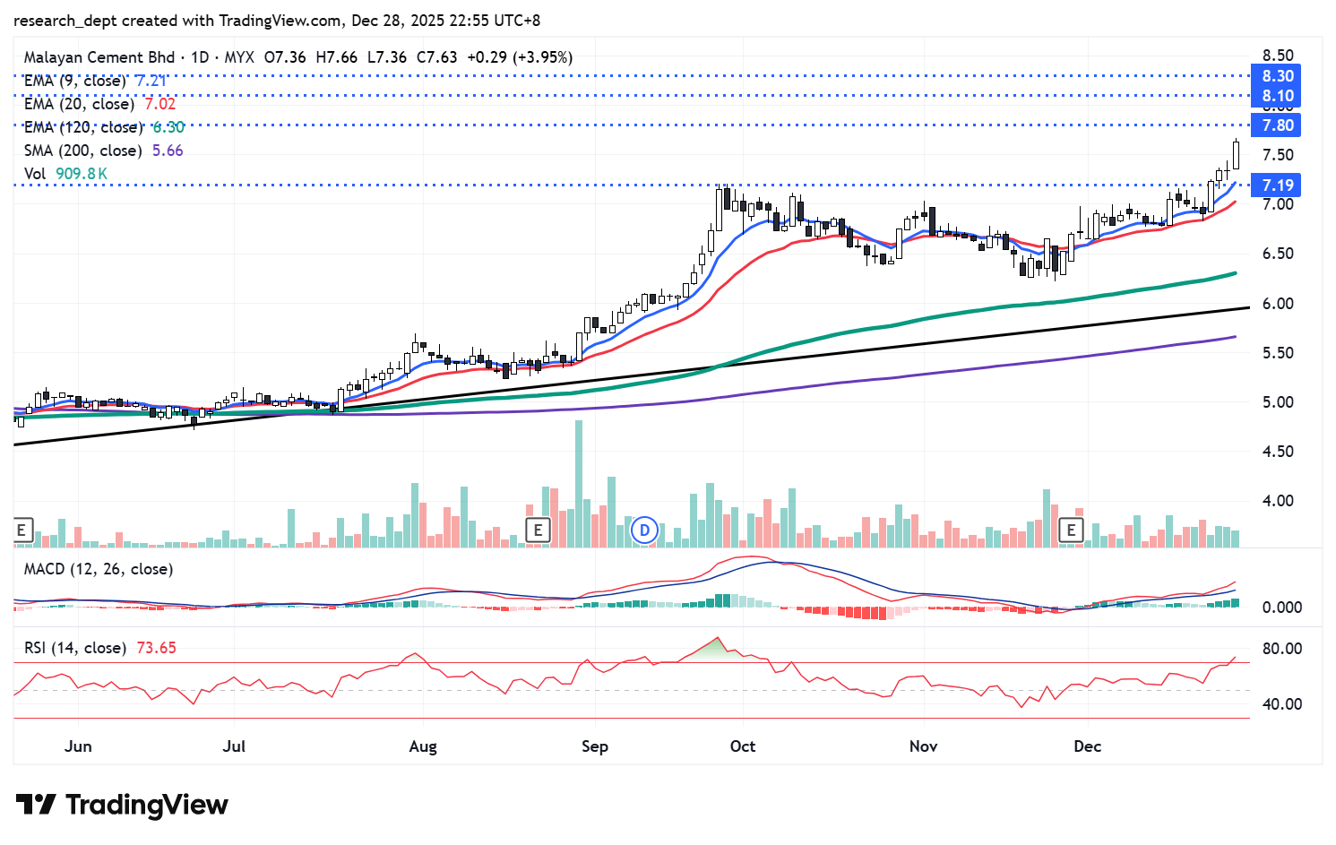1336x845 pixels.
Task: Open the blue dividend D marker
Action: (x=644, y=530)
